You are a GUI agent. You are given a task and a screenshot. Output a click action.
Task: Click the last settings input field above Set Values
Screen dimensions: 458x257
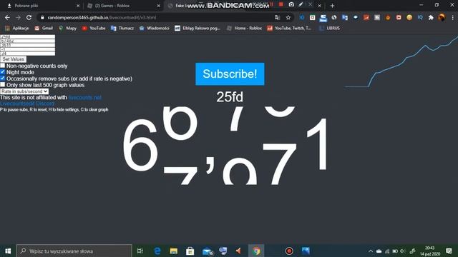[27, 54]
